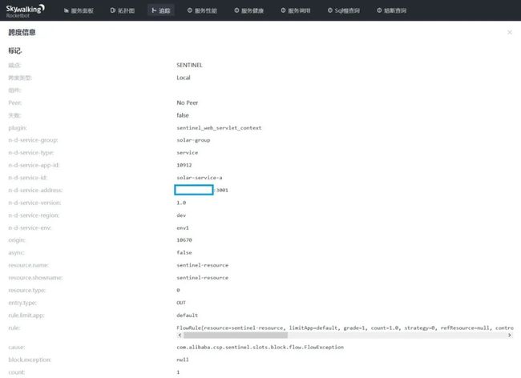Select the solar-group value
Screen dimensions: 521x378
click(x=193, y=140)
